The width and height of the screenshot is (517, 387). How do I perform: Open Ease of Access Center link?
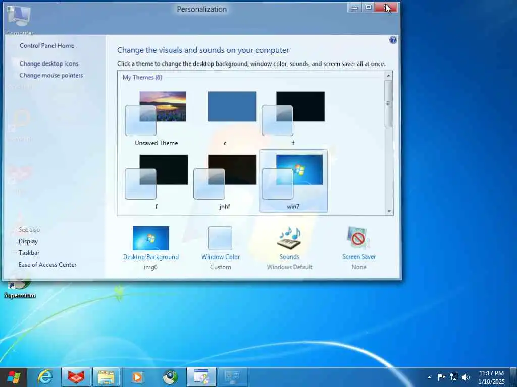pos(47,265)
